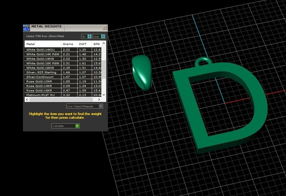Click the Metal Weights panel logo icon

tap(26, 28)
